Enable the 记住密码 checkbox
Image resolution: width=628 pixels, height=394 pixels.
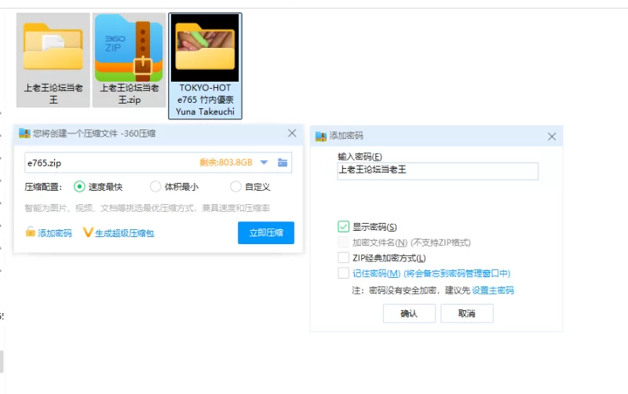pos(343,273)
